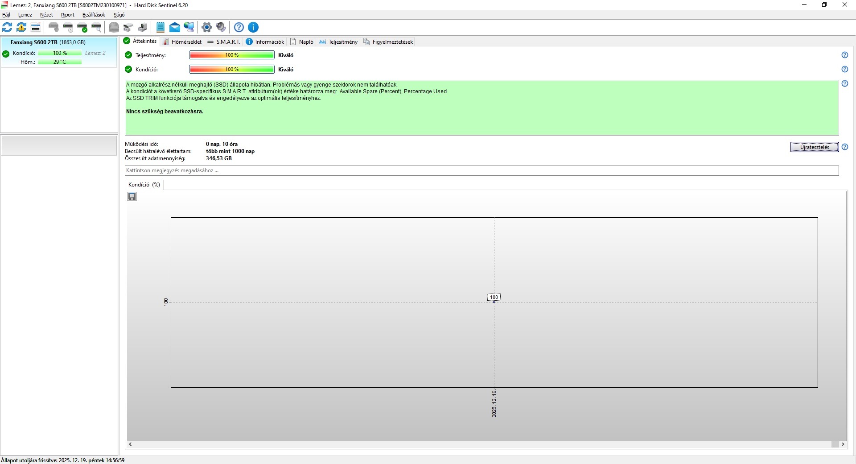856x464 pixels.
Task: Click the '346,53 GB' total written value
Action: pyautogui.click(x=219, y=158)
